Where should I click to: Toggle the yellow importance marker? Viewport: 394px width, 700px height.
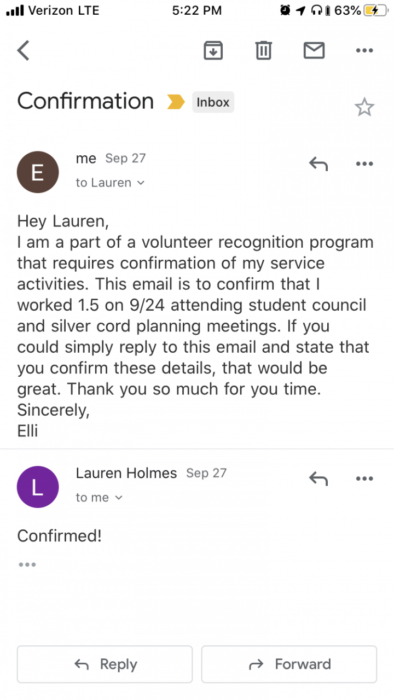(176, 102)
